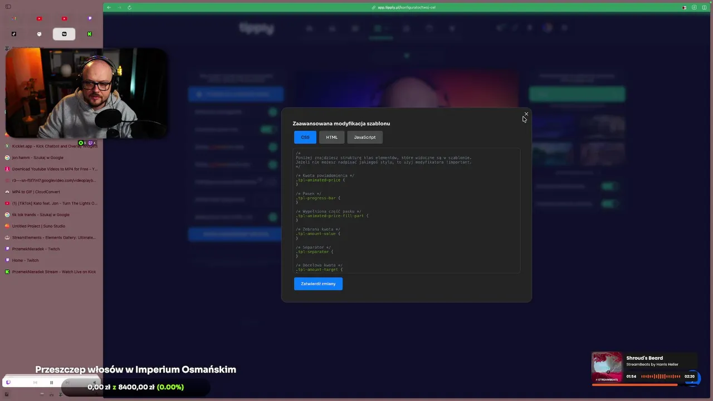Click the donation goal amount bar

135,387
